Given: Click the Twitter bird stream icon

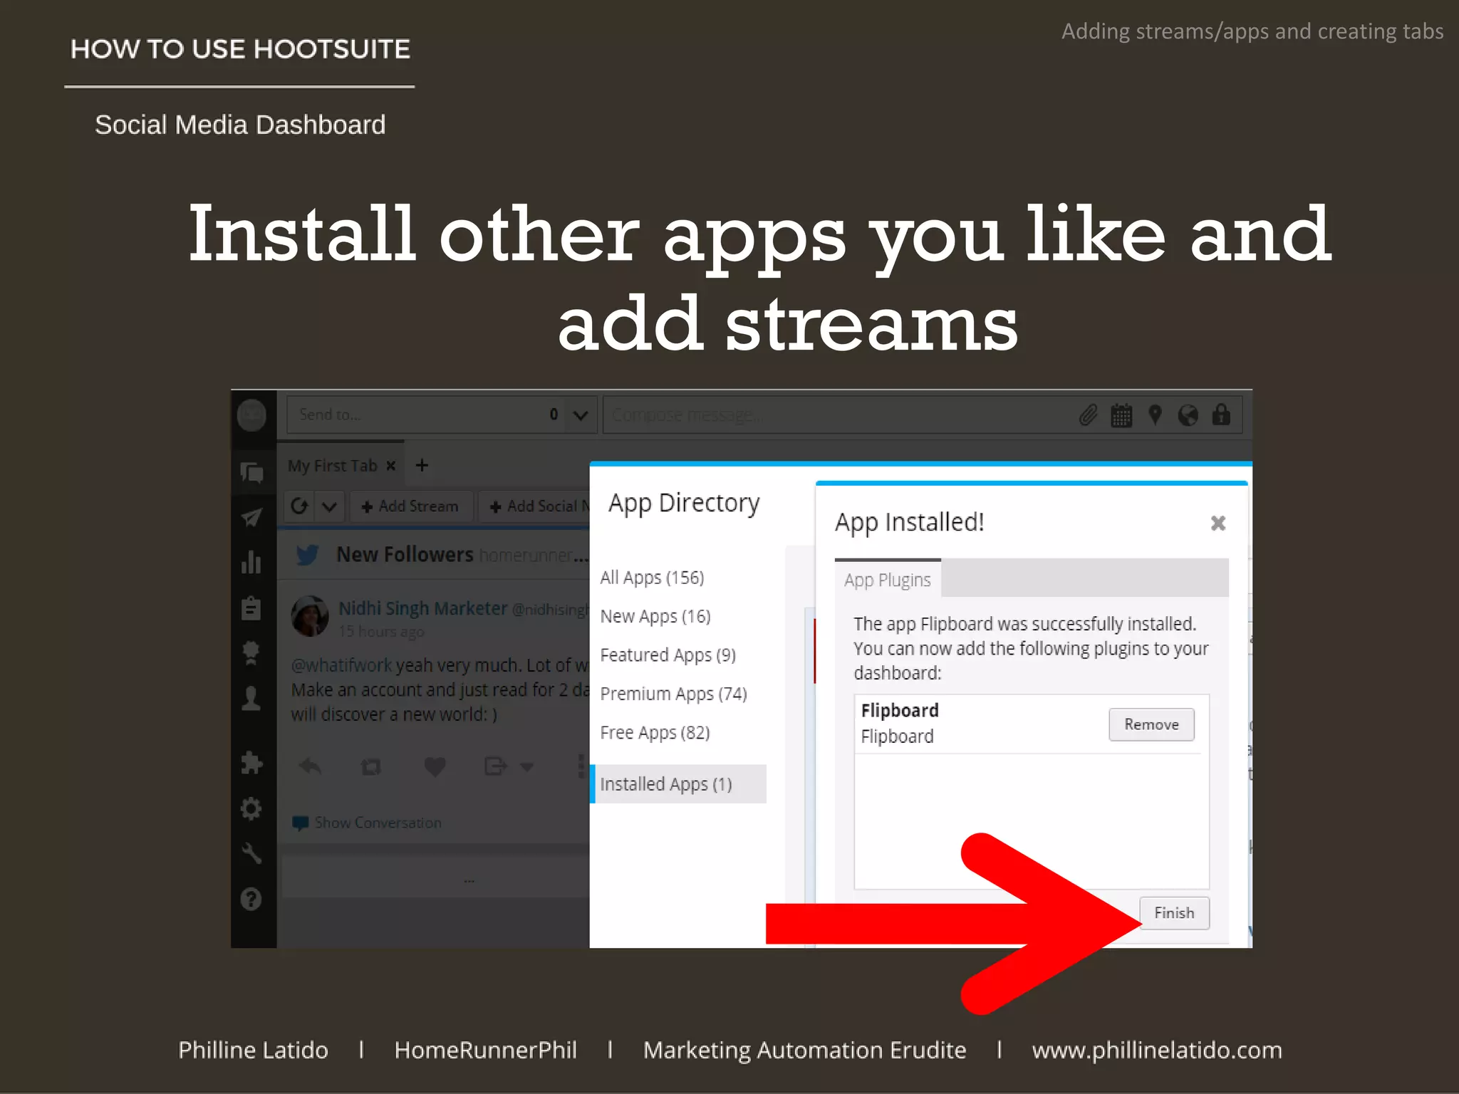Looking at the screenshot, I should tap(307, 554).
